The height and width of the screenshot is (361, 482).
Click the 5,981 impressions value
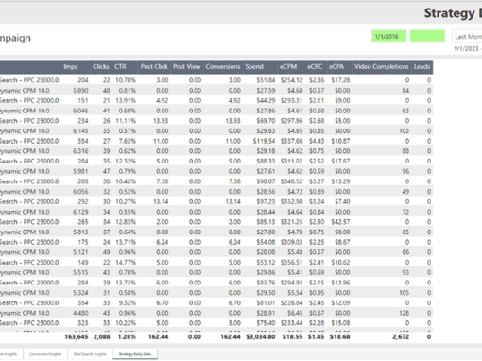tap(80, 171)
